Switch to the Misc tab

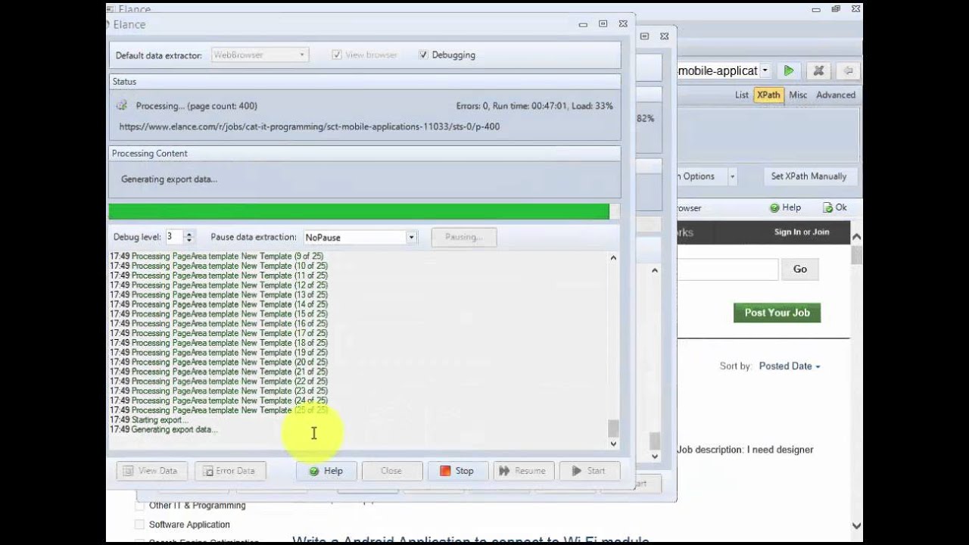coord(798,95)
